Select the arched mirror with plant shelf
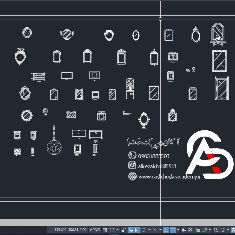The image size is (235, 235). [218, 35]
